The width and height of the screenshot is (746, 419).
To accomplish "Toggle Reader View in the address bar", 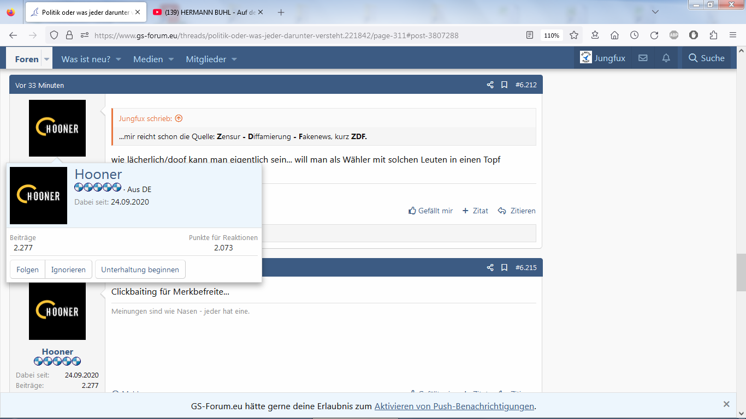I will click(x=529, y=35).
